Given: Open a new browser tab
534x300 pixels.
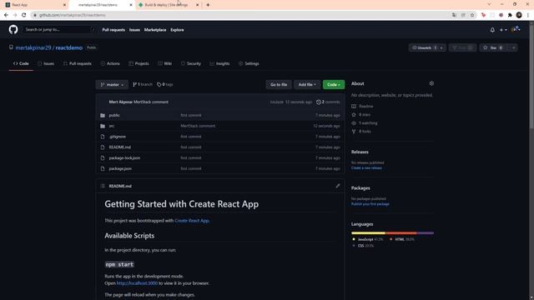Looking at the screenshot, I should point(208,5).
